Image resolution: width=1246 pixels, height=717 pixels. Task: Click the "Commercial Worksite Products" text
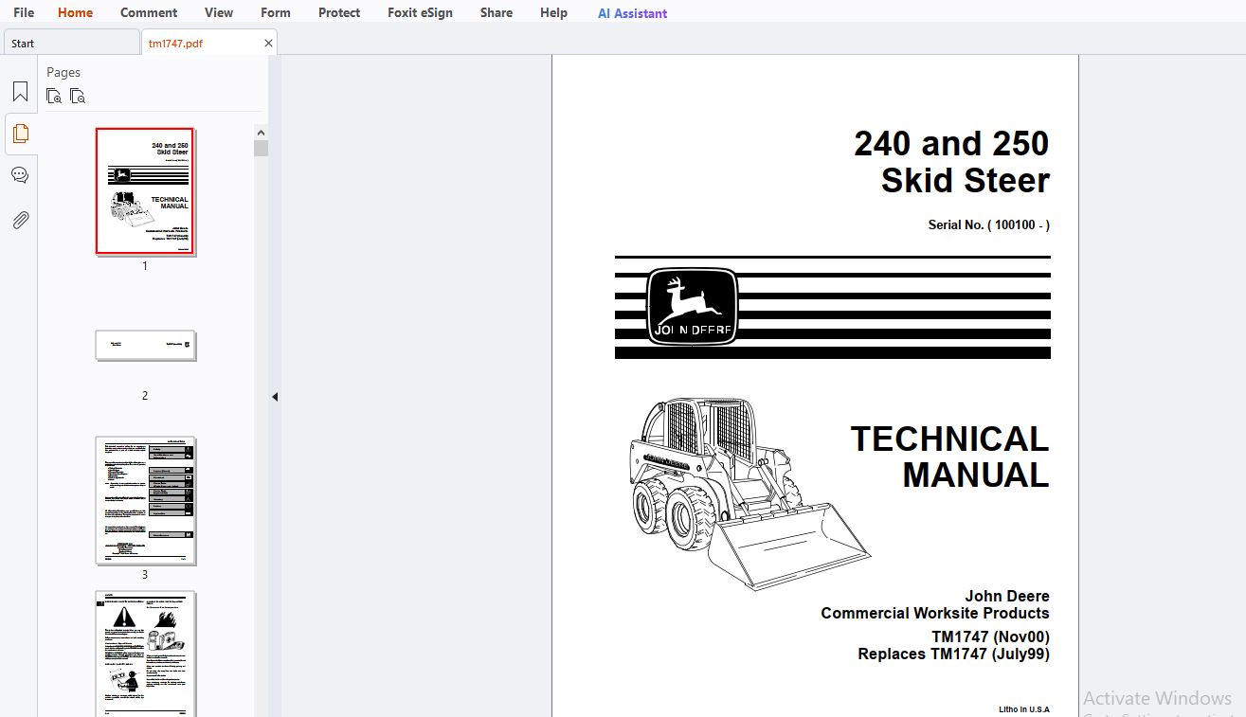click(935, 614)
